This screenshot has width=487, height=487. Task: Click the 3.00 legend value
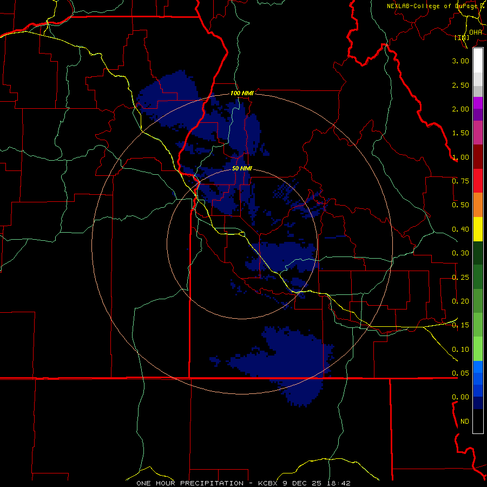coord(460,61)
